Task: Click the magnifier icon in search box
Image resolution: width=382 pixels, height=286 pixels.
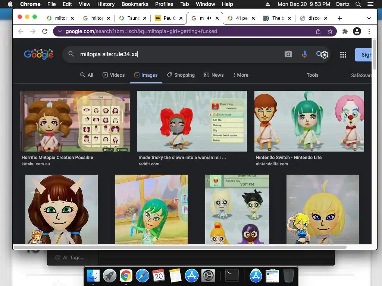Action: [71, 54]
